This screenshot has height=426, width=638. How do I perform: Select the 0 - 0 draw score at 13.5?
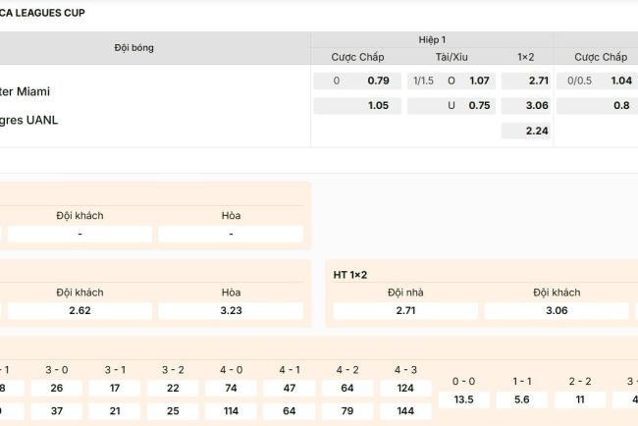pos(464,399)
